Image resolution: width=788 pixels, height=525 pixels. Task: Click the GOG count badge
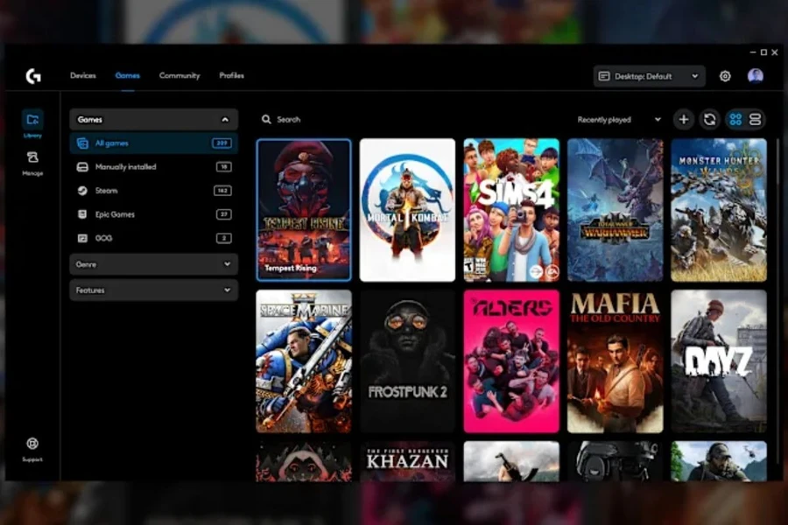point(224,238)
